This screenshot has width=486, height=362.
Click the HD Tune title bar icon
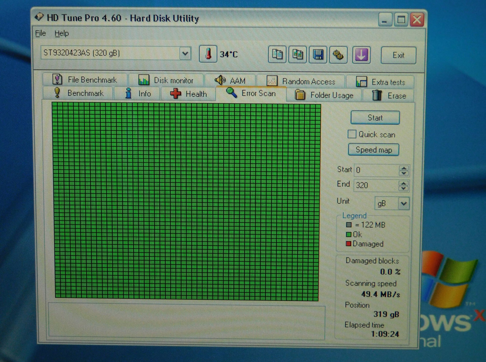[39, 17]
